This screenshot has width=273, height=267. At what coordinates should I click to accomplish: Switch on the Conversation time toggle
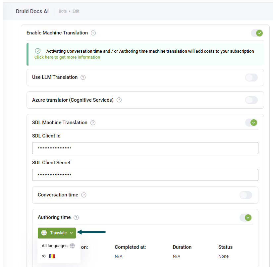point(246,195)
